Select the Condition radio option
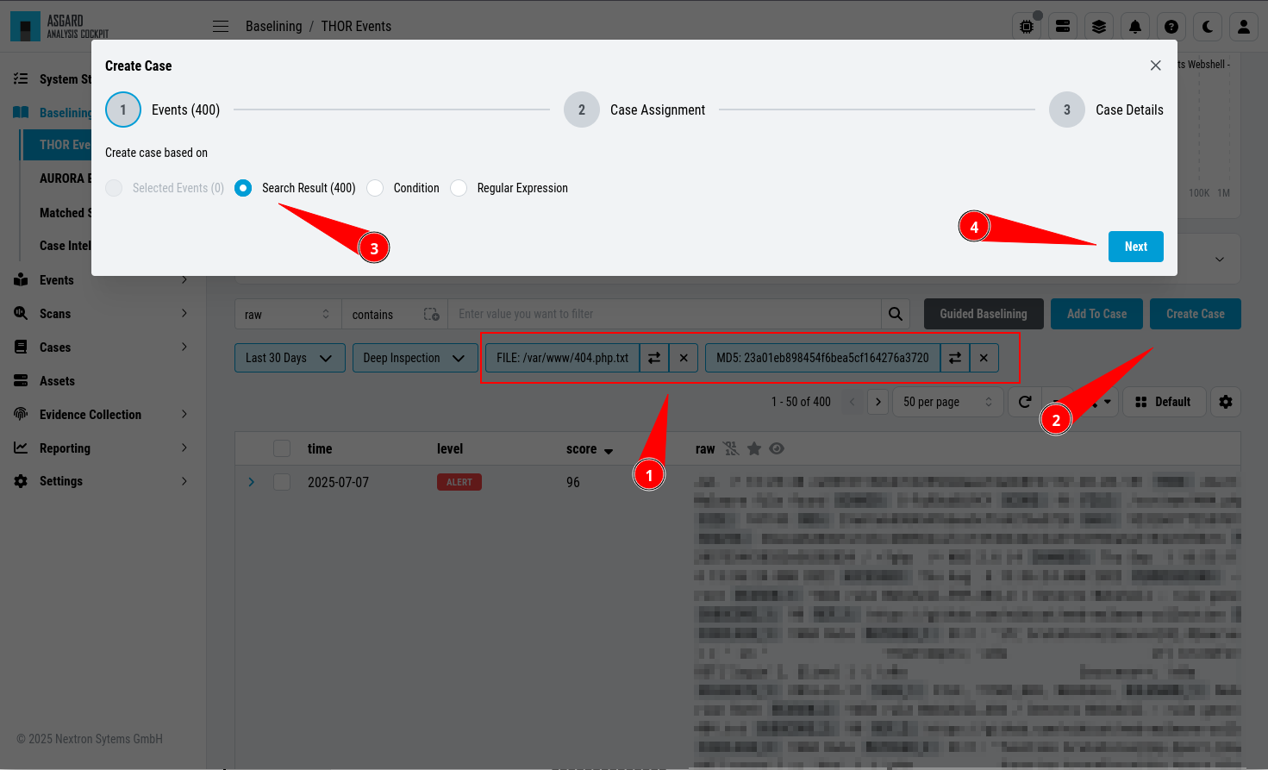The height and width of the screenshot is (770, 1268). tap(375, 188)
